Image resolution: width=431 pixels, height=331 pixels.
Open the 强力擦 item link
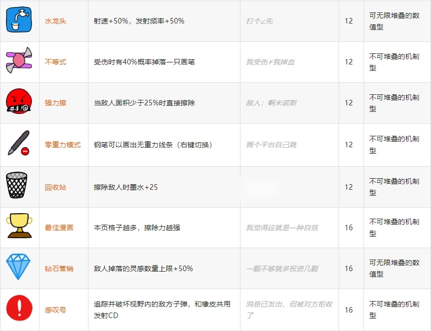(55, 103)
